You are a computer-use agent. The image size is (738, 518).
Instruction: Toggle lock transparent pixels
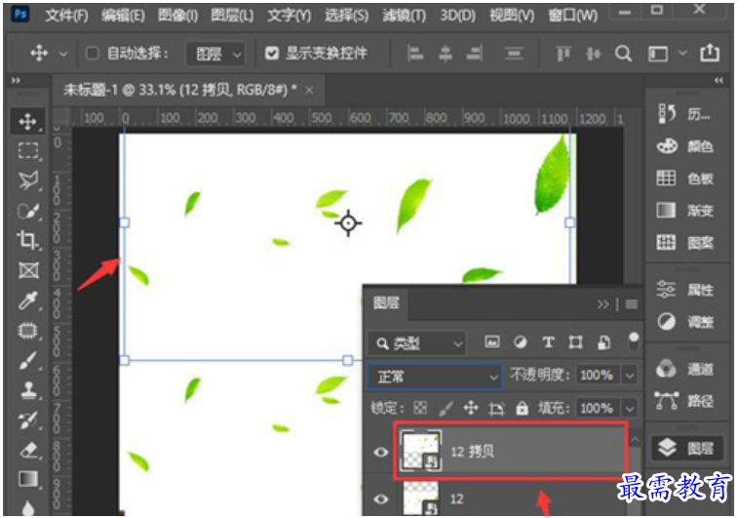pyautogui.click(x=420, y=408)
